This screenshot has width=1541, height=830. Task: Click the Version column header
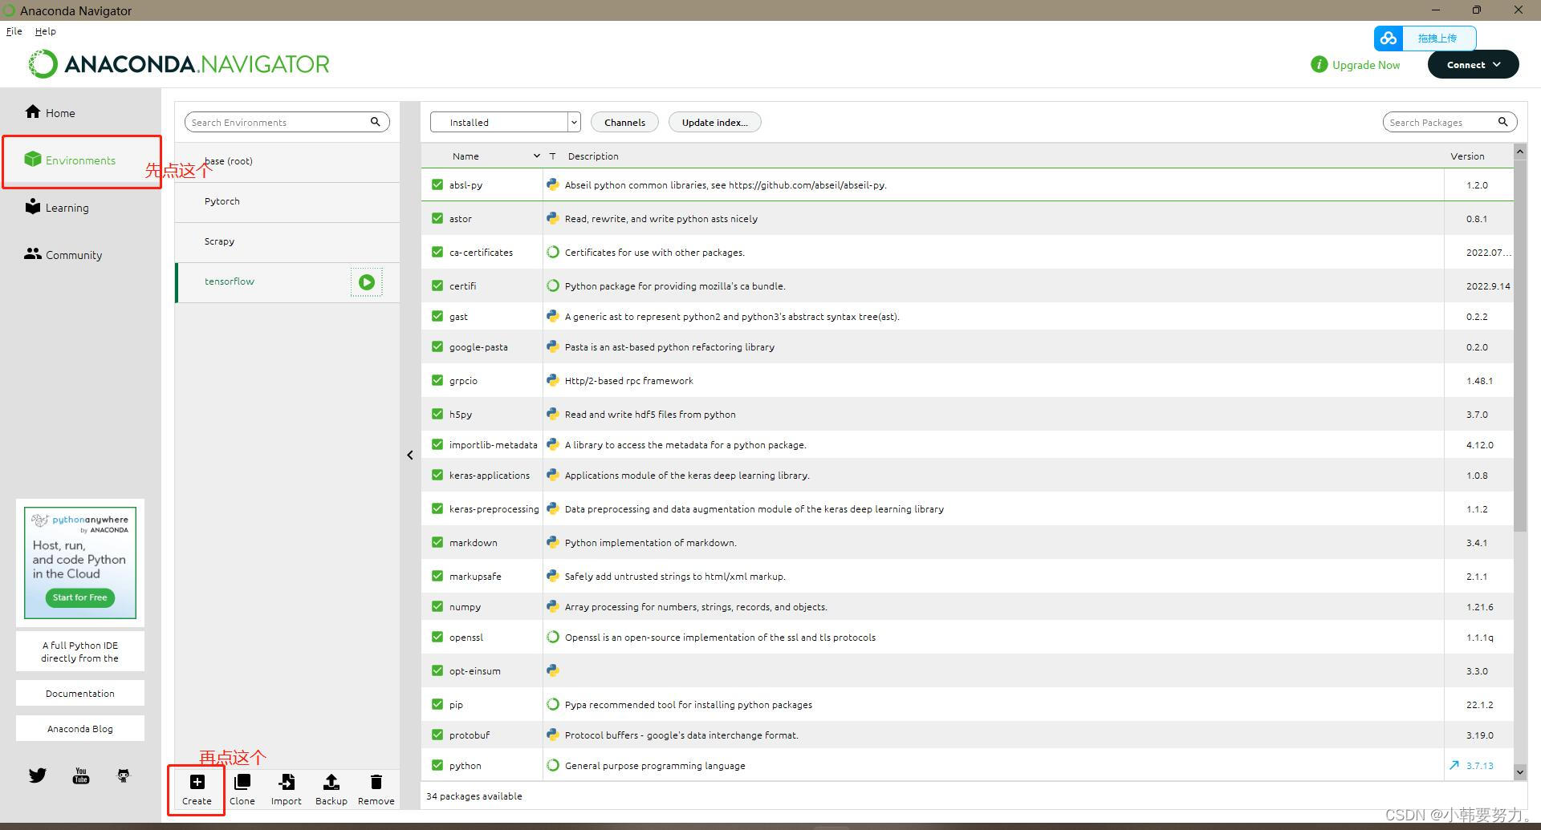pyautogui.click(x=1467, y=156)
